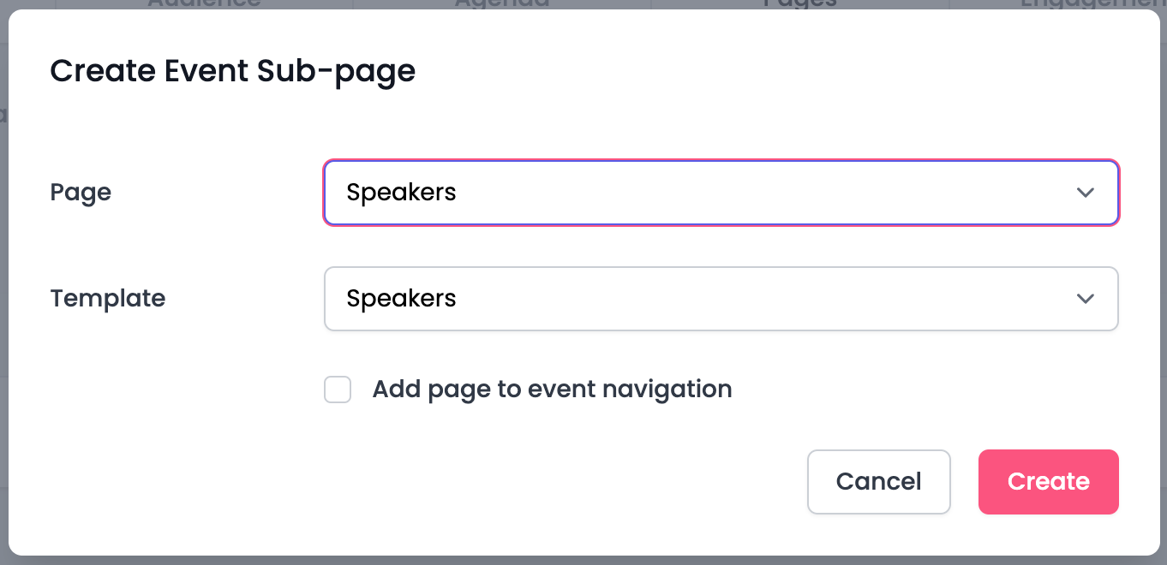This screenshot has width=1167, height=565.
Task: Cancel the sub-page creation dialog
Action: coord(878,482)
